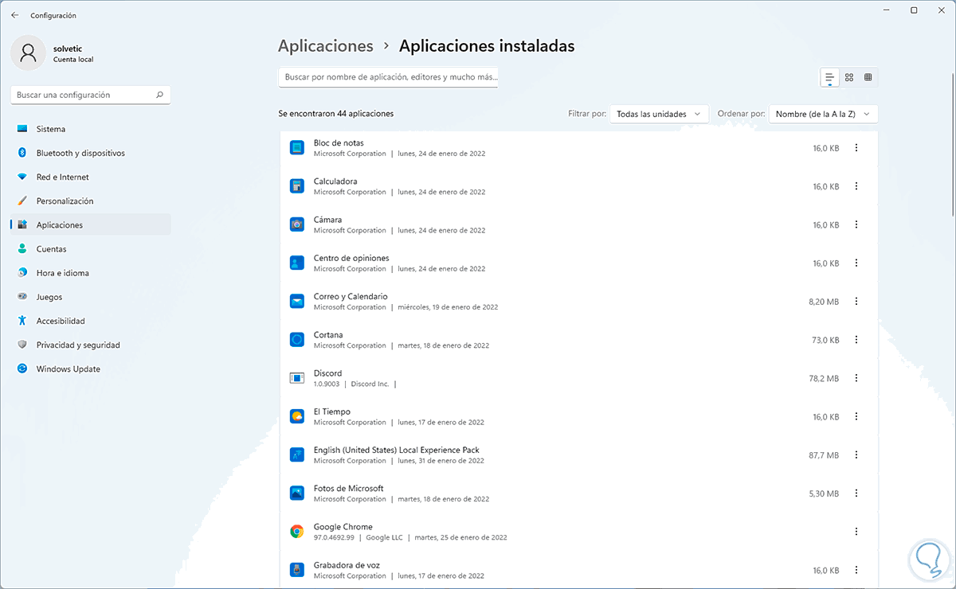Open the Filtrar por drives dropdown

tap(659, 114)
